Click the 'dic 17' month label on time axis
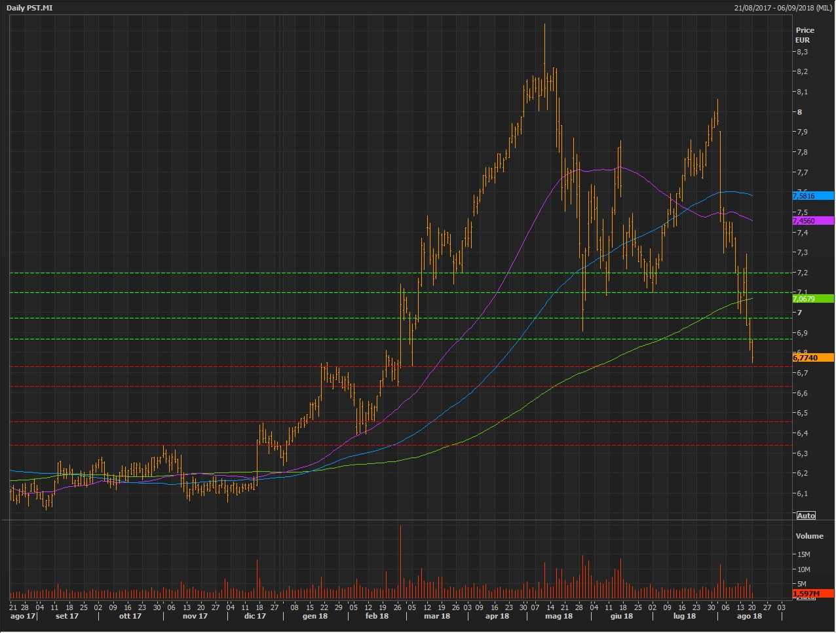The height and width of the screenshot is (633, 836). [255, 616]
